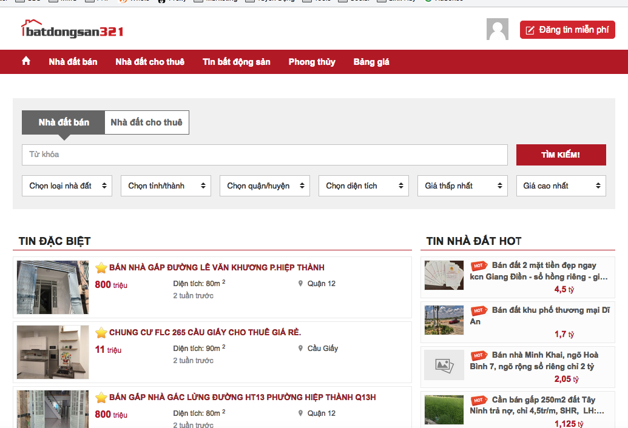This screenshot has height=428, width=628.
Task: Expand the 'Chọn tỉnh/thành' dropdown
Action: 166,186
